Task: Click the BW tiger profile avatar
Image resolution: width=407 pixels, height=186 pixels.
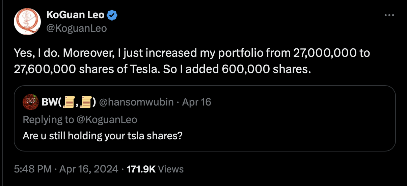Action: (x=30, y=102)
